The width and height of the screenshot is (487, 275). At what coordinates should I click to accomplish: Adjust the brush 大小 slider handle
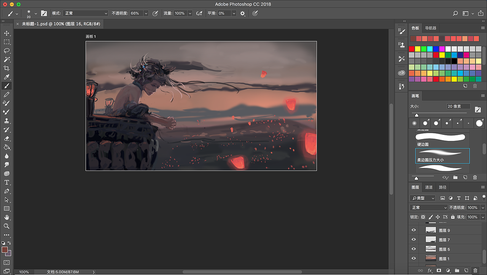(x=417, y=115)
